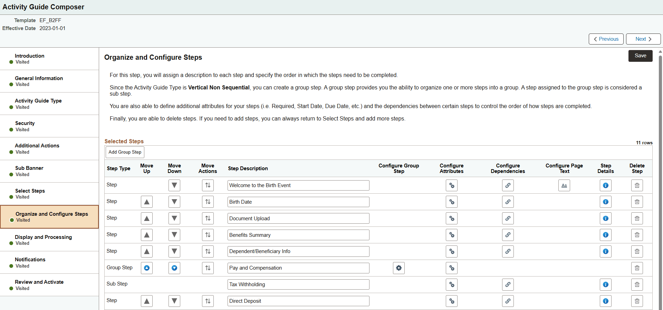Move up the Document Upload step

(x=147, y=219)
